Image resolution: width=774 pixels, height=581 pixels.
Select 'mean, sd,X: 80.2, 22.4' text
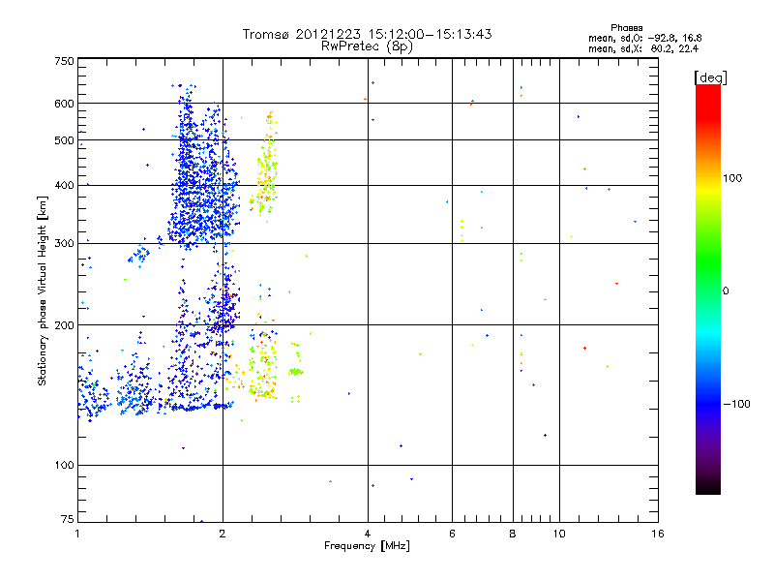(643, 48)
